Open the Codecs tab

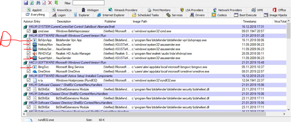pos(219,15)
